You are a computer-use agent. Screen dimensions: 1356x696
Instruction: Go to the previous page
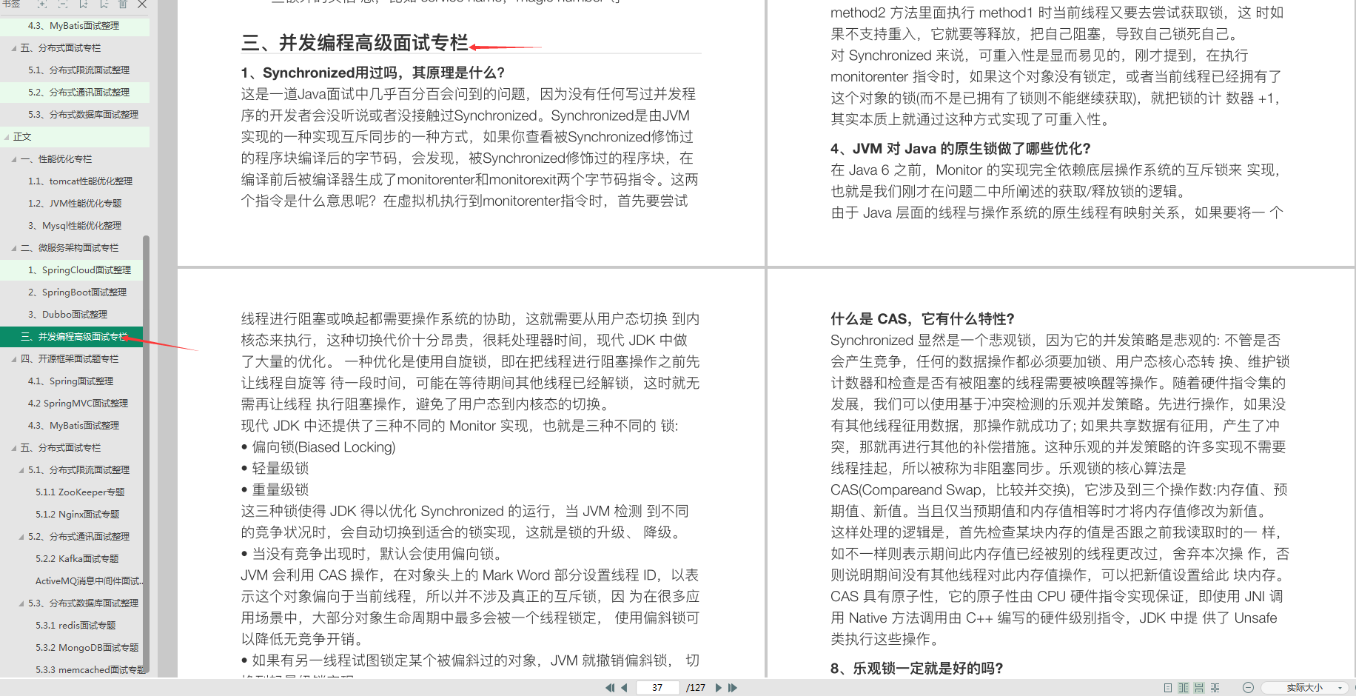[624, 688]
